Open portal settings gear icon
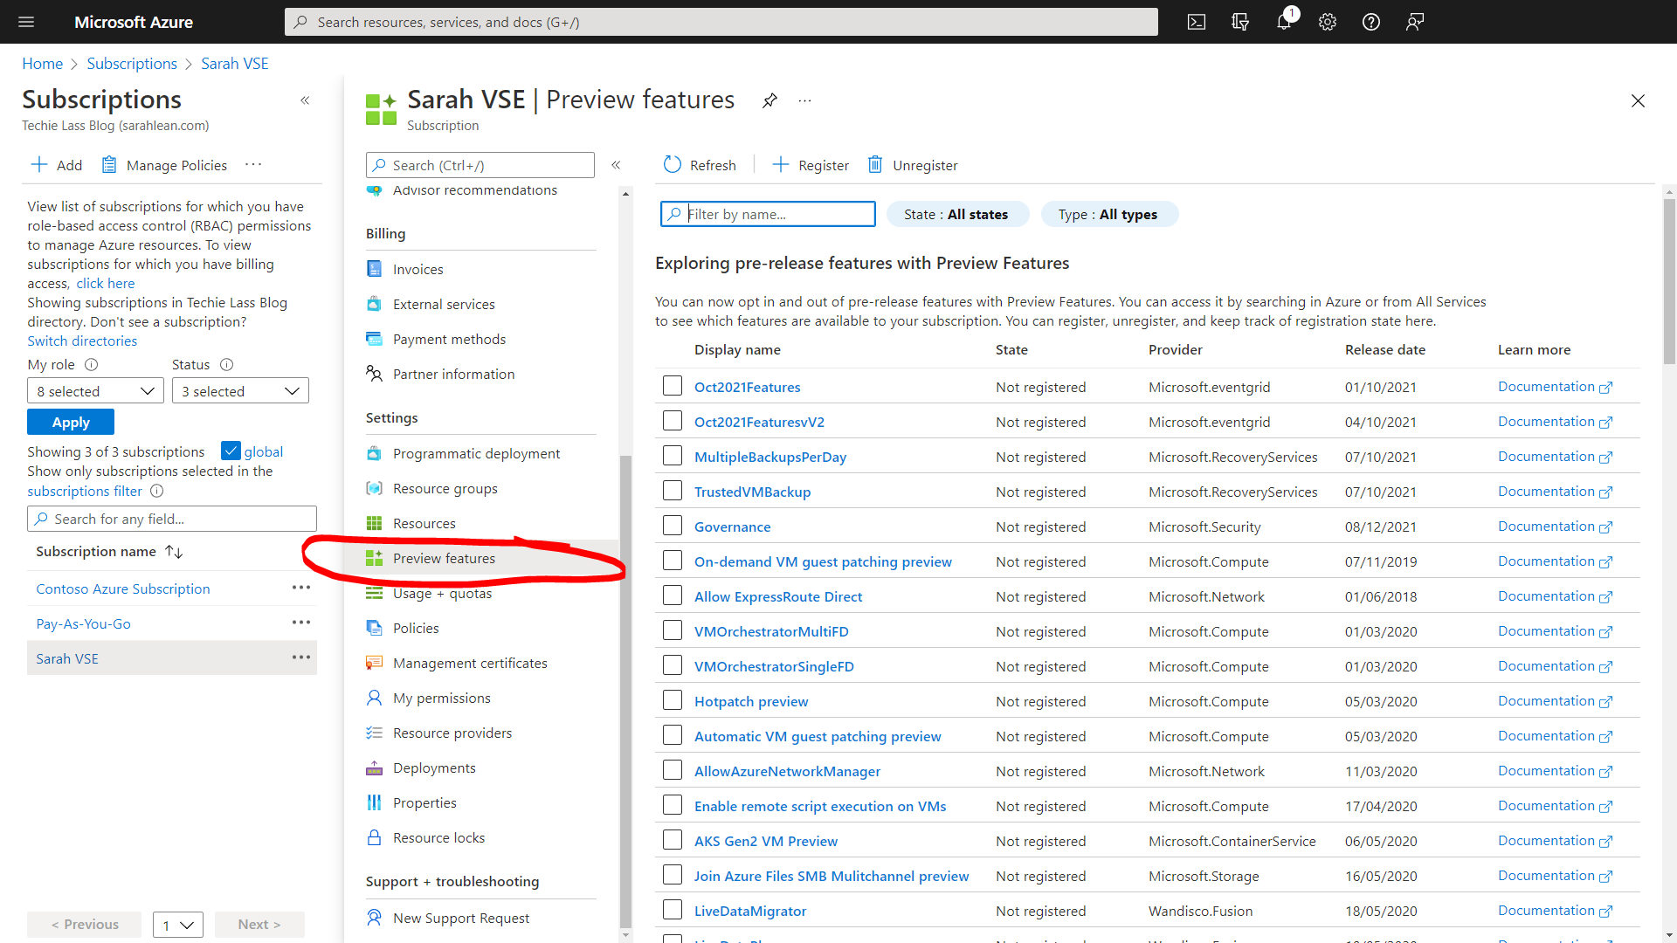Image resolution: width=1677 pixels, height=943 pixels. [x=1328, y=22]
